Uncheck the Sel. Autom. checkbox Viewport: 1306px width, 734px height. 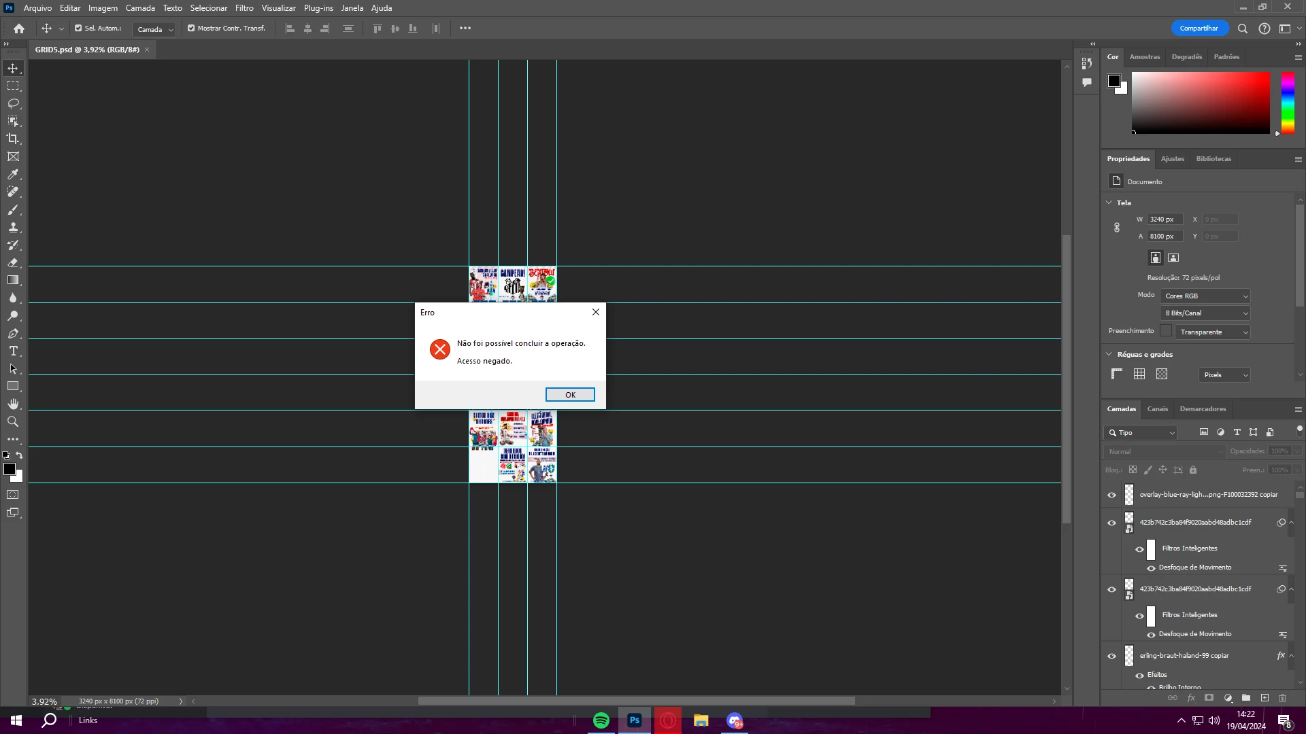click(x=78, y=29)
